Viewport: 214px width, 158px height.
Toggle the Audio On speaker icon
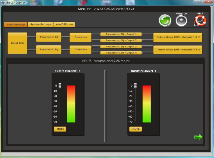click(181, 20)
